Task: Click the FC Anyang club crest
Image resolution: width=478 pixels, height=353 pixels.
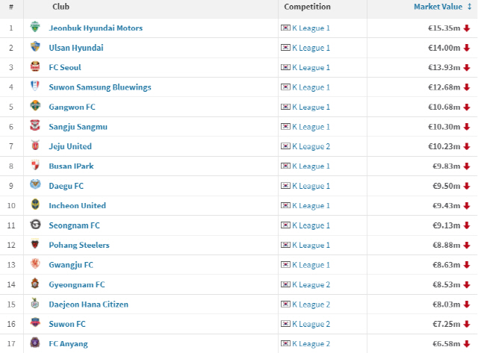Action: pyautogui.click(x=35, y=343)
